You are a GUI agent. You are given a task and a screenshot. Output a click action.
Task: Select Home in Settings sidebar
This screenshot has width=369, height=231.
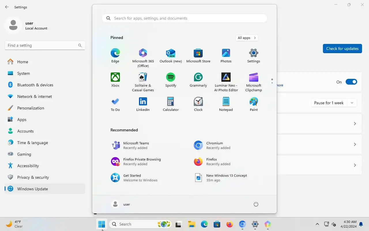pos(45,62)
